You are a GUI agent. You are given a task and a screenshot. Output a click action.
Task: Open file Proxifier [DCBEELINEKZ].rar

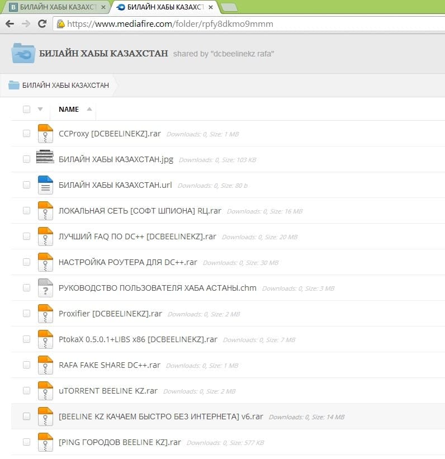click(x=110, y=314)
